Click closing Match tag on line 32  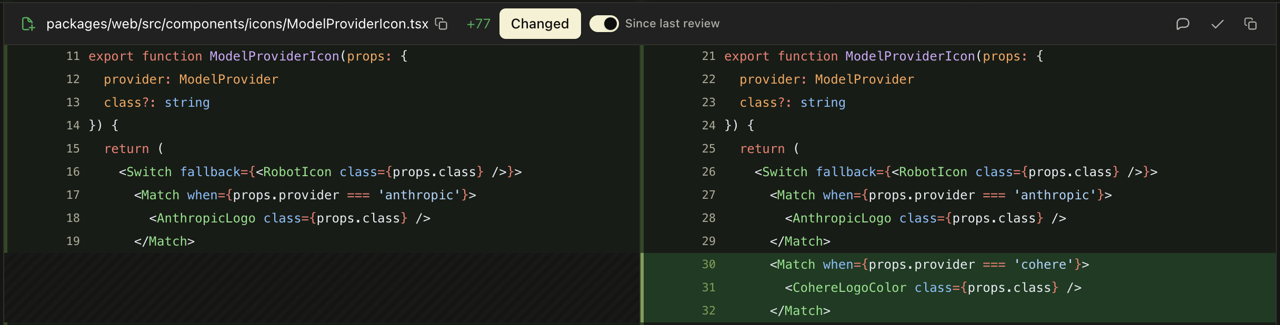click(800, 311)
